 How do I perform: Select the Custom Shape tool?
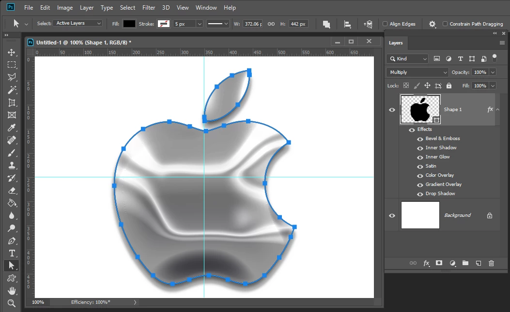12,278
